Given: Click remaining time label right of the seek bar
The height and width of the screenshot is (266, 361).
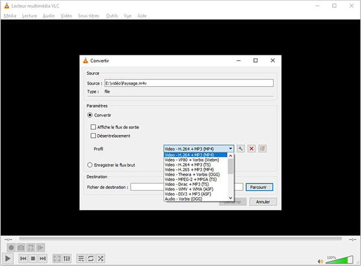Looking at the screenshot, I should (x=353, y=240).
